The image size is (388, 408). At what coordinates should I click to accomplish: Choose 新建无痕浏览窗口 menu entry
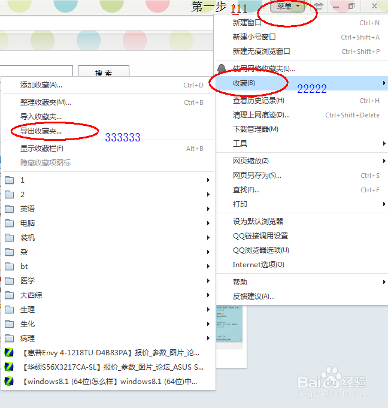click(261, 52)
